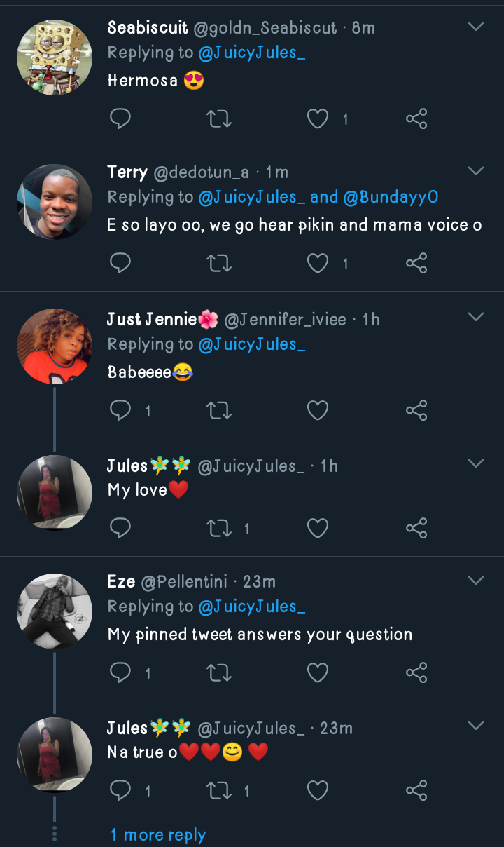Reply to Seabiscuit's Hermosa tweet
The width and height of the screenshot is (504, 847).
tap(120, 118)
